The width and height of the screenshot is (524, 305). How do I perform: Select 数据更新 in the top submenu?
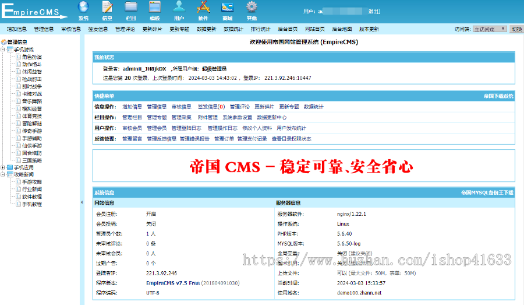[206, 29]
